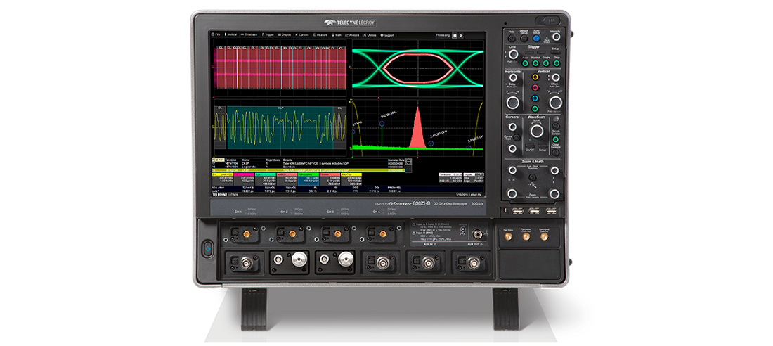Click lower-right Zoom knob
The image size is (773, 346).
click(554, 193)
